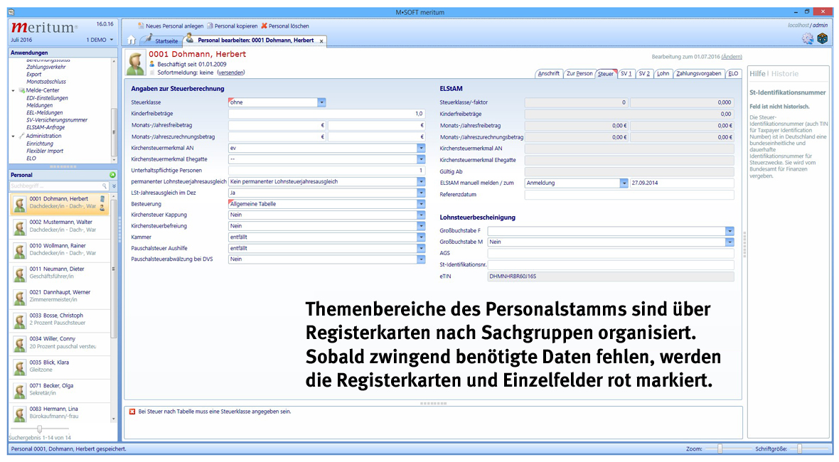Click the gear icon beside the cube

(x=807, y=39)
